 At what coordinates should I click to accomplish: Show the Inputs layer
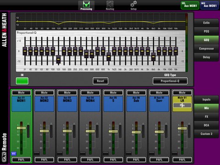click(x=206, y=99)
